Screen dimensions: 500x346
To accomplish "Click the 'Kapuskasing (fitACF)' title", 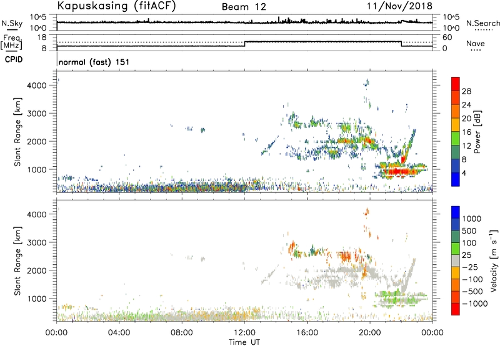I will tap(116, 6).
